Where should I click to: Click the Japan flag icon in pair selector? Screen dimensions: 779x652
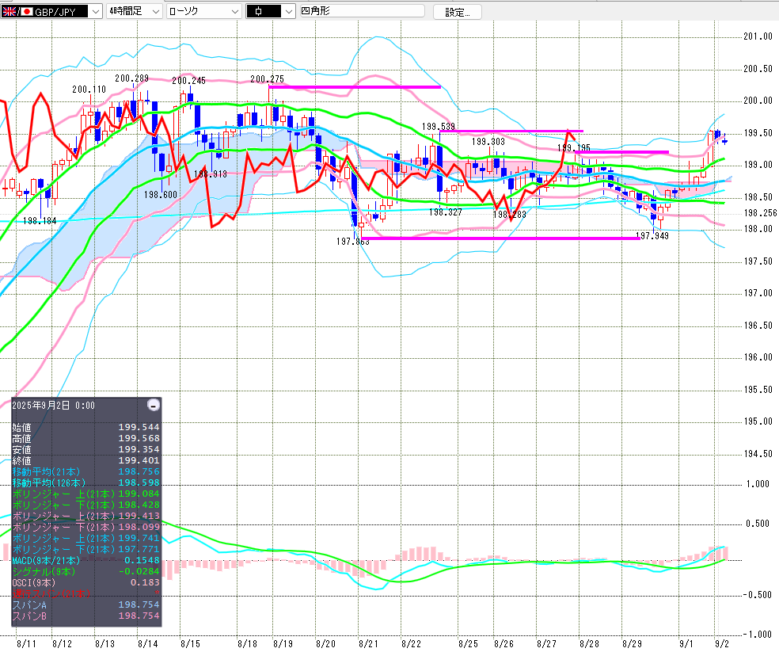[28, 11]
